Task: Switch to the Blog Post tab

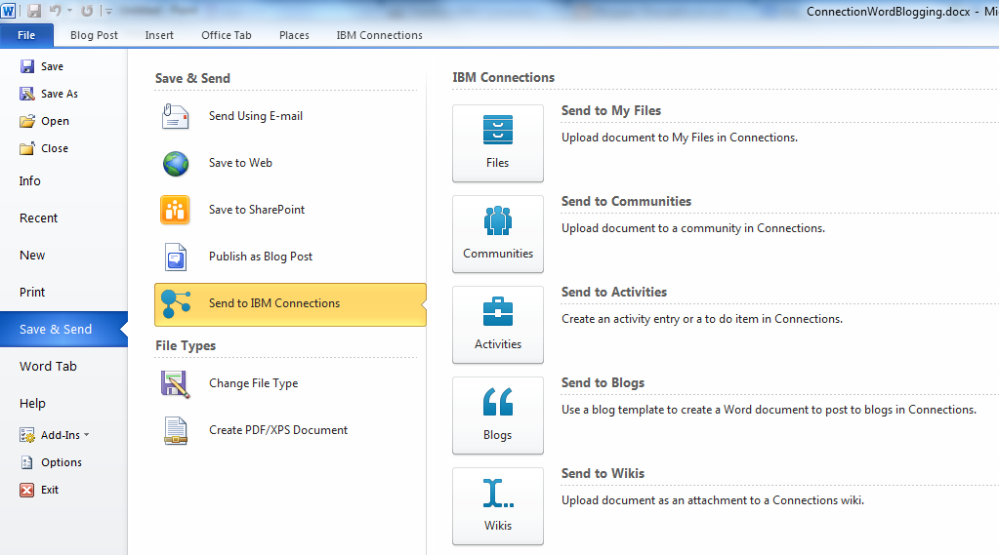Action: pyautogui.click(x=94, y=35)
